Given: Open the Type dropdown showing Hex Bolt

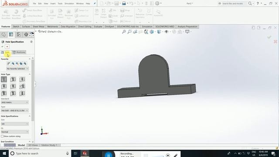Looking at the screenshot, I should pos(14,110).
